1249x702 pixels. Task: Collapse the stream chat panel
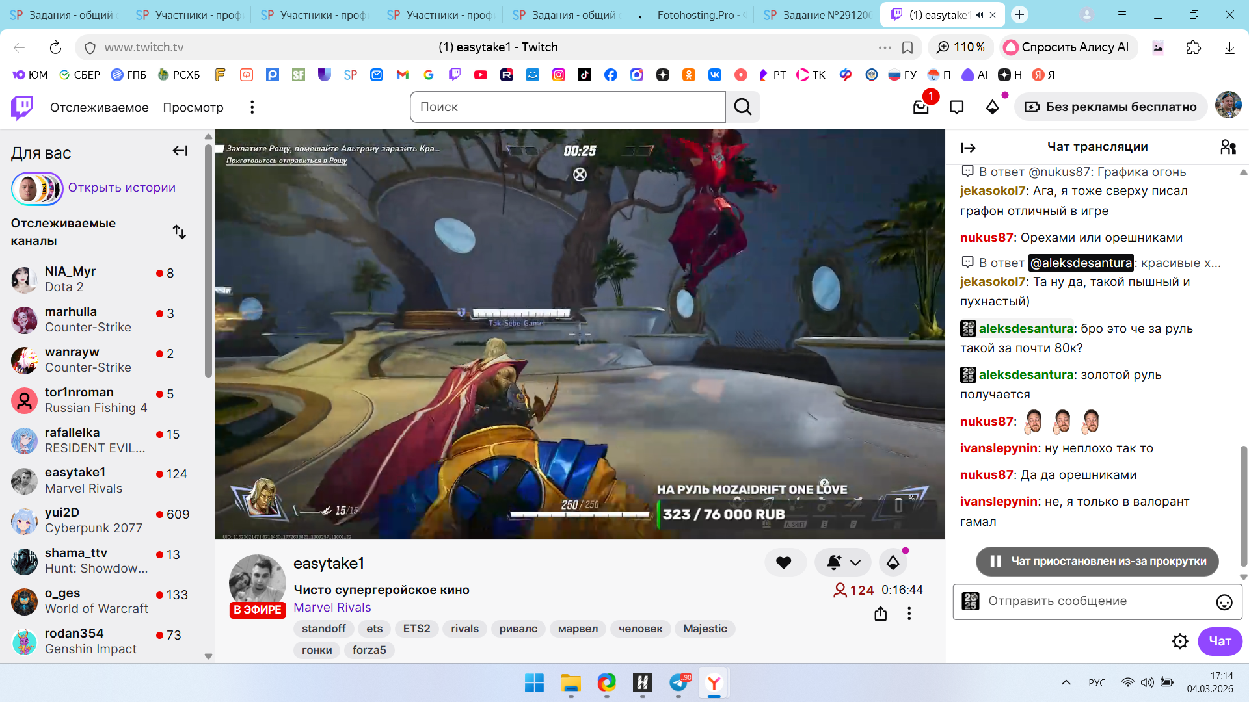pyautogui.click(x=968, y=148)
